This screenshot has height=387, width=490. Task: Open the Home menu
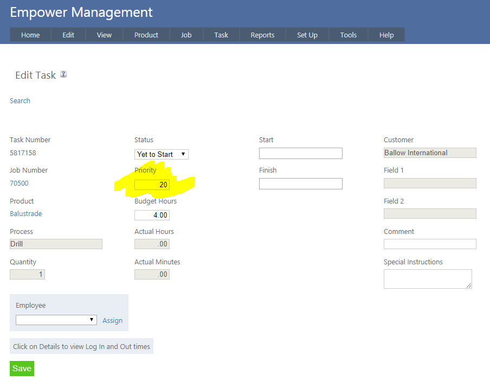tap(30, 35)
